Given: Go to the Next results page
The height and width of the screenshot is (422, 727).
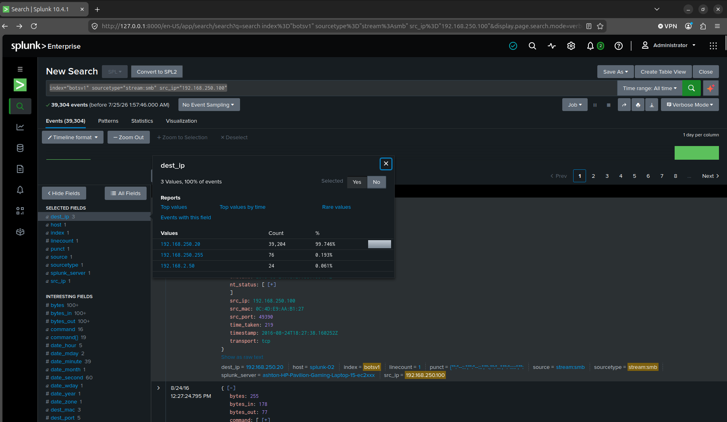Looking at the screenshot, I should click(x=710, y=176).
